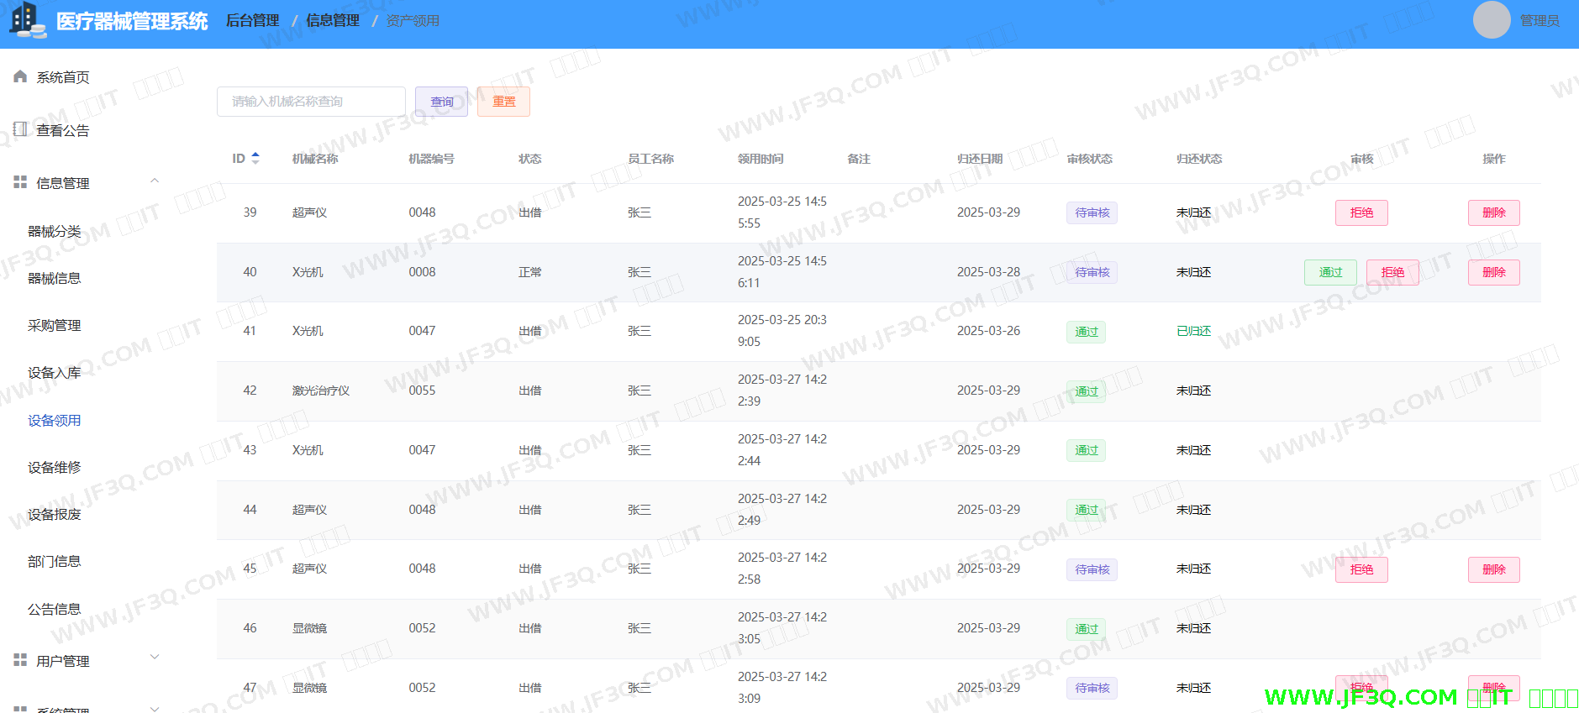Reject record 39 using 拒绝 button
Image resolution: width=1579 pixels, height=713 pixels.
1361,212
